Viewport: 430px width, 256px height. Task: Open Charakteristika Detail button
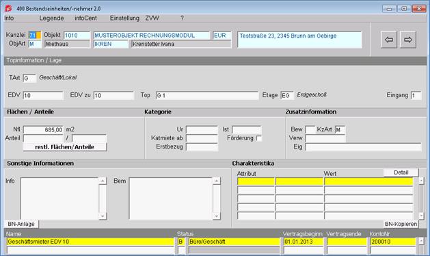point(401,172)
